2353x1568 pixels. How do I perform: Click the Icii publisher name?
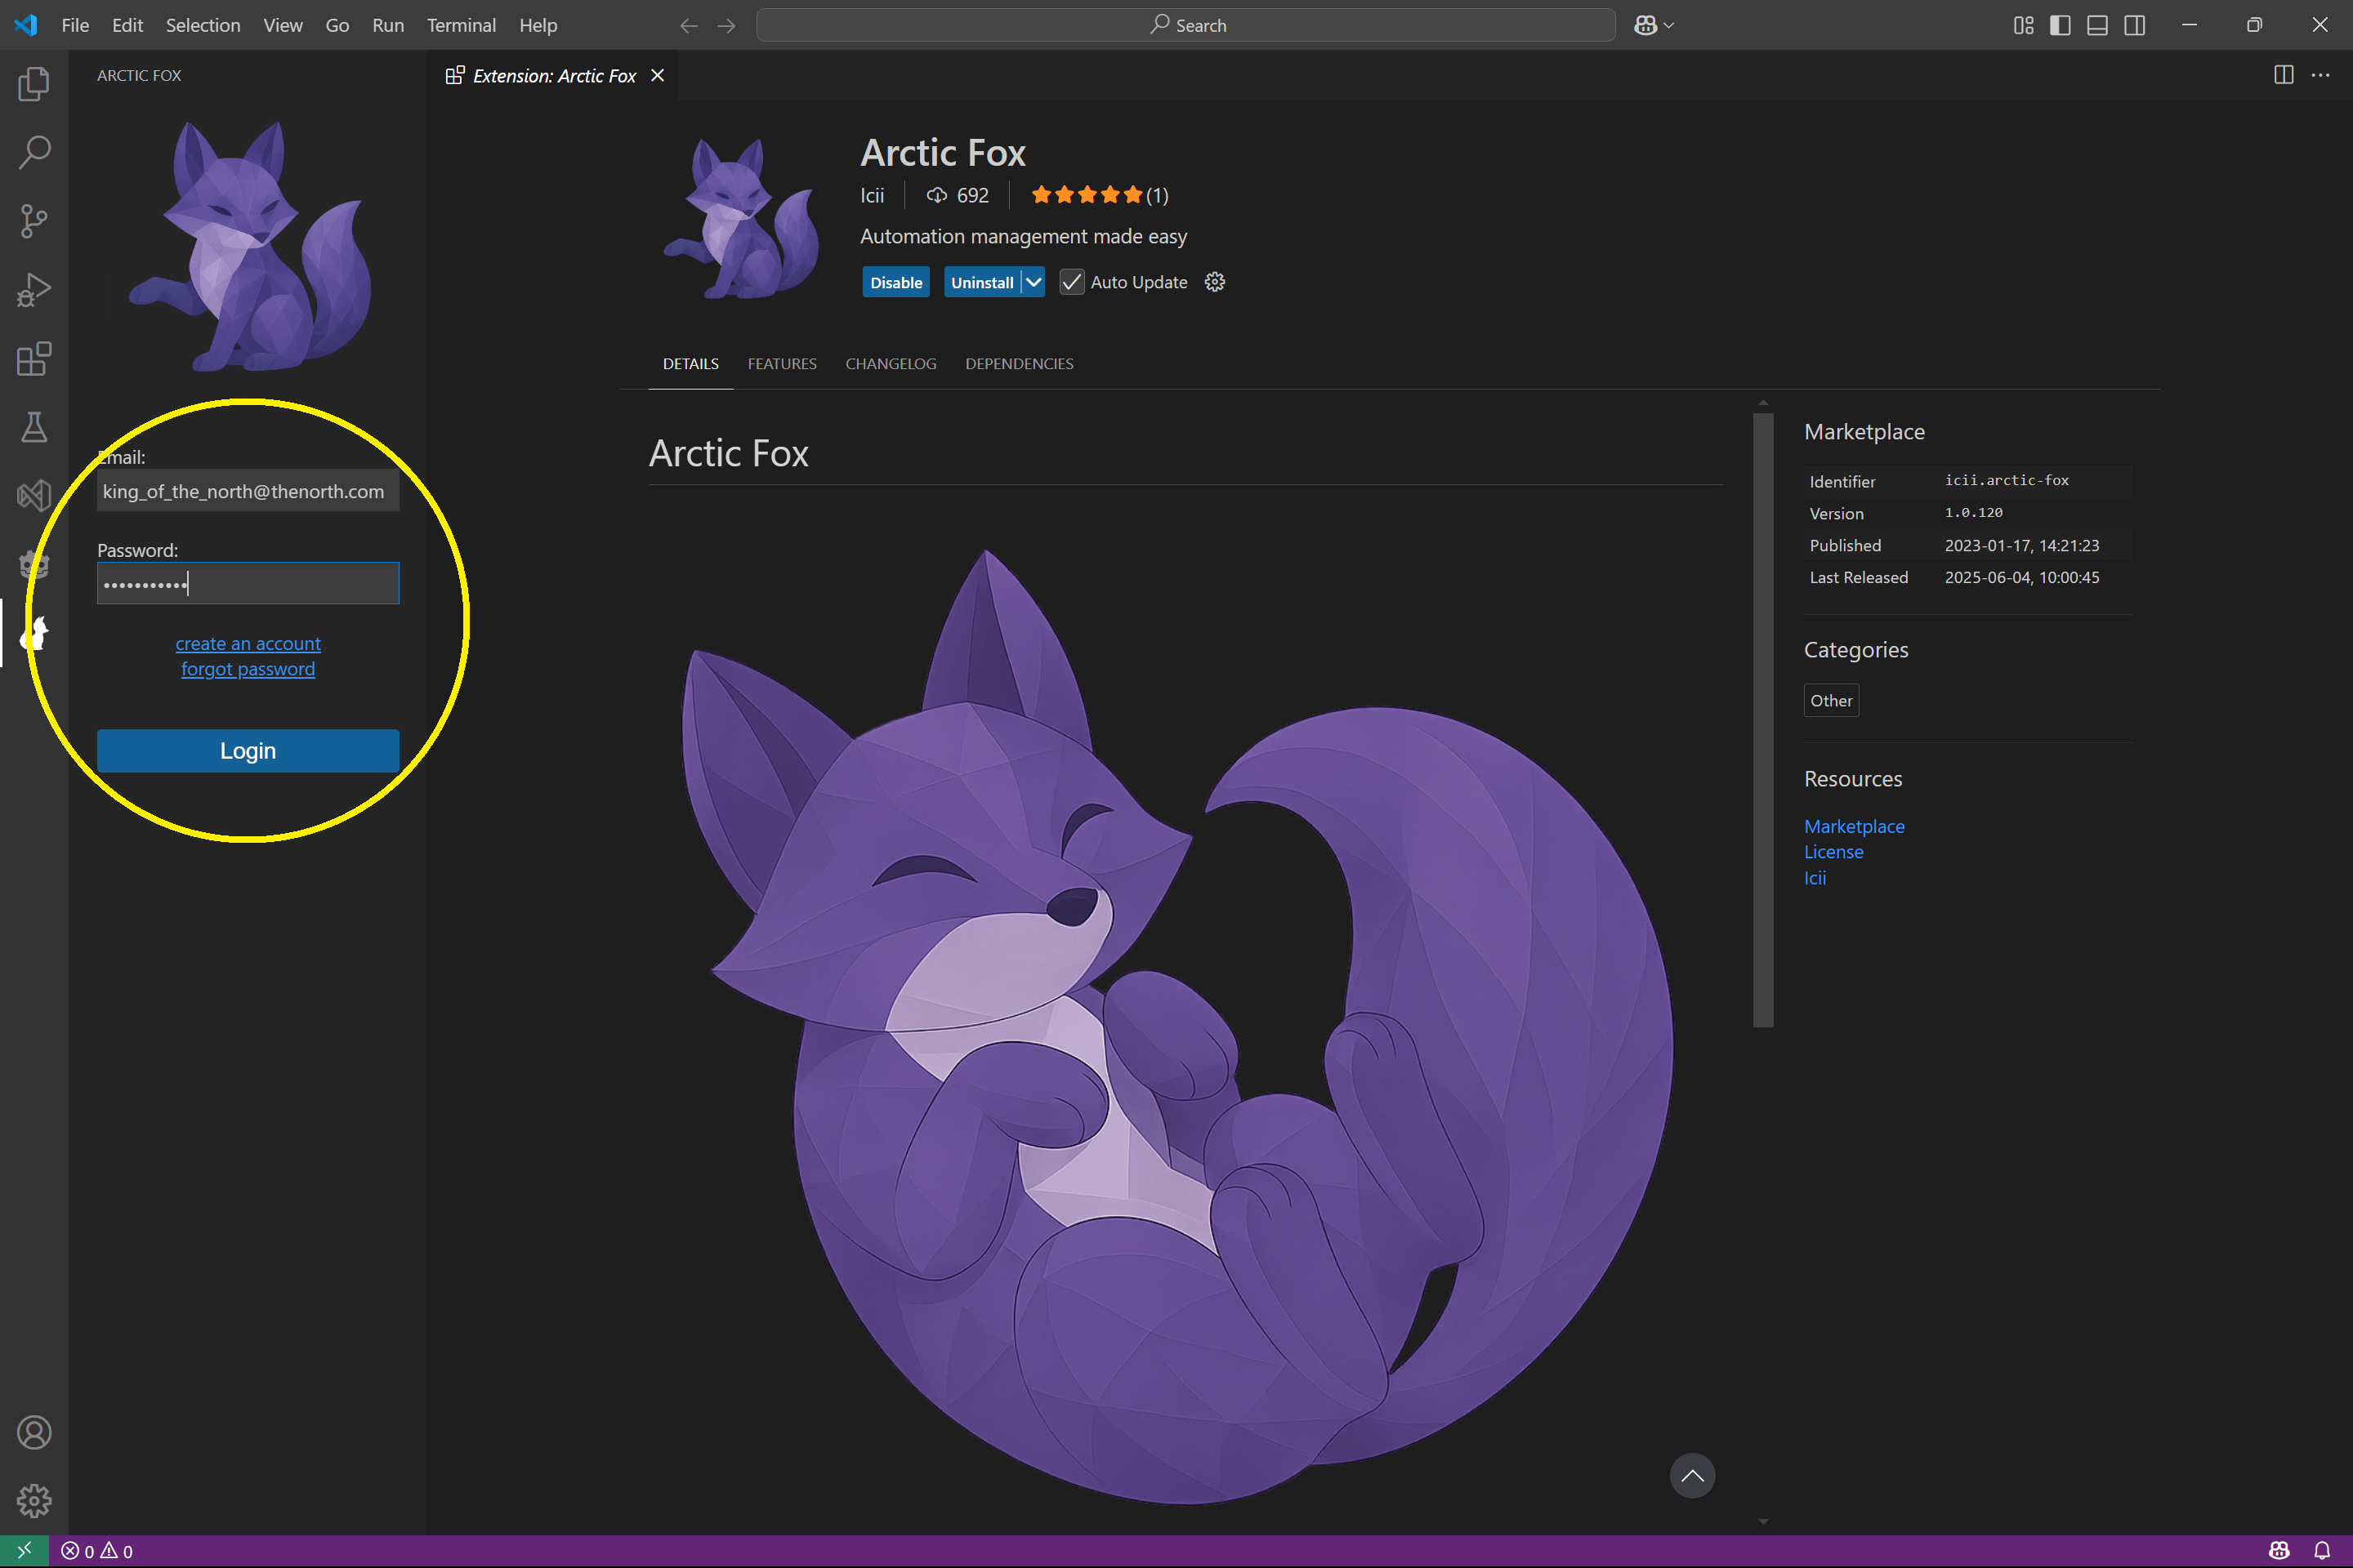click(x=873, y=195)
